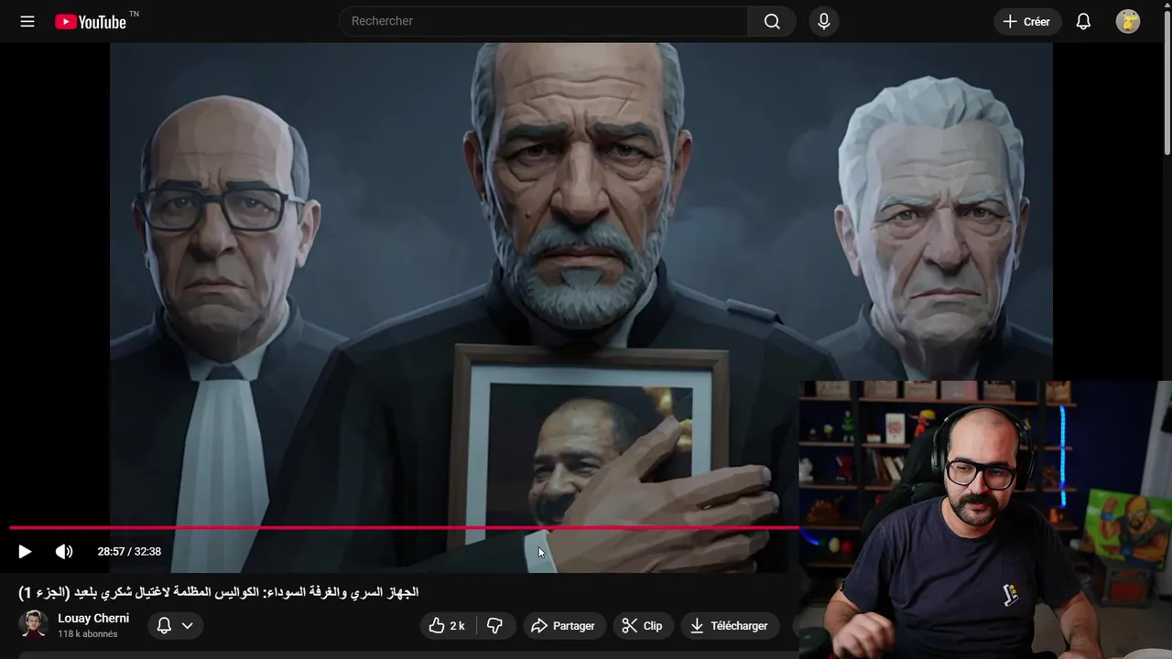Viewport: 1172px width, 659px height.
Task: Open the Créer menu
Action: tap(1027, 21)
